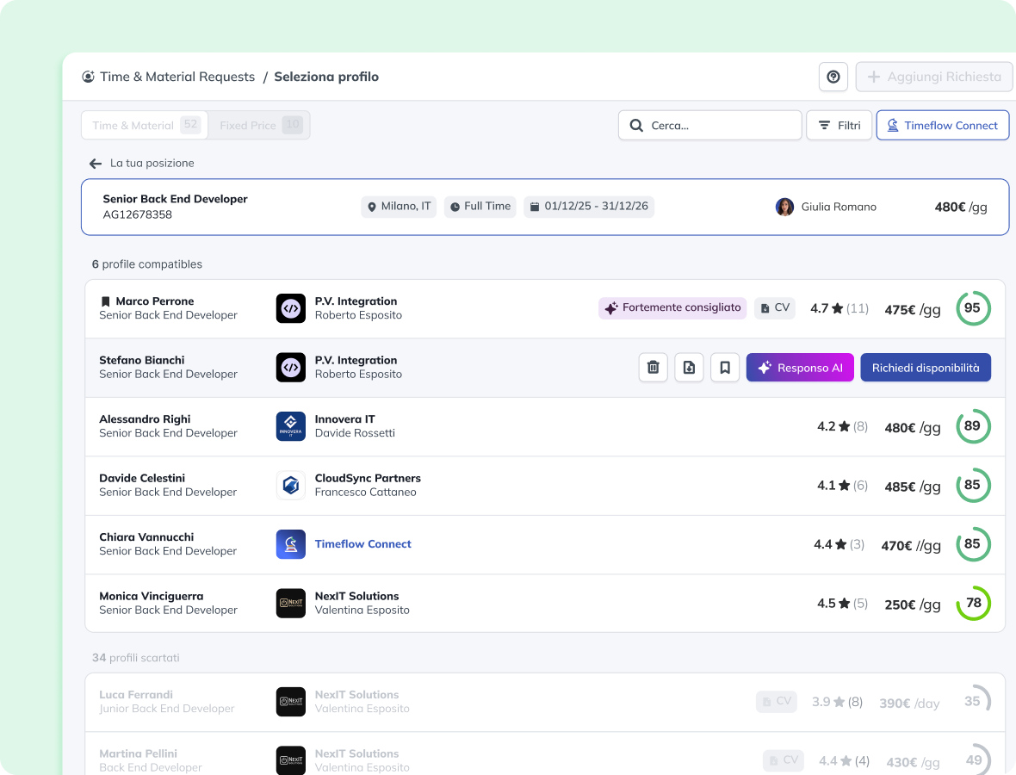Click the Responso AI button
This screenshot has height=775, width=1016.
pos(800,368)
